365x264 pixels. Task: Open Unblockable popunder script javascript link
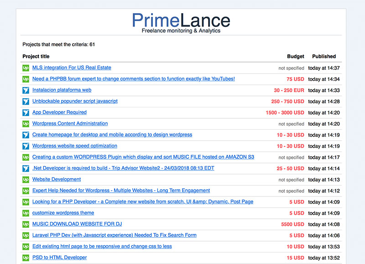coord(75,101)
